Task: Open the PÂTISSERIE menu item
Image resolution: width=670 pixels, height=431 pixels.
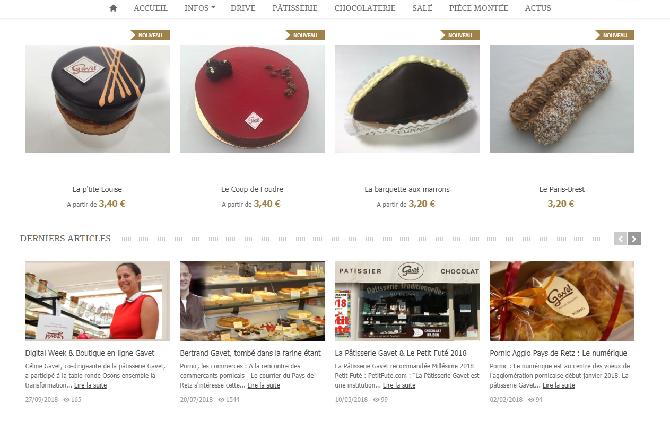Action: pos(295,8)
